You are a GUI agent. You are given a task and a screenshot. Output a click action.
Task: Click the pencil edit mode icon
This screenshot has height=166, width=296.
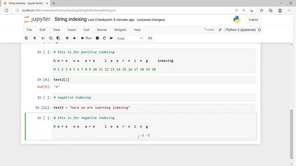(x=220, y=30)
